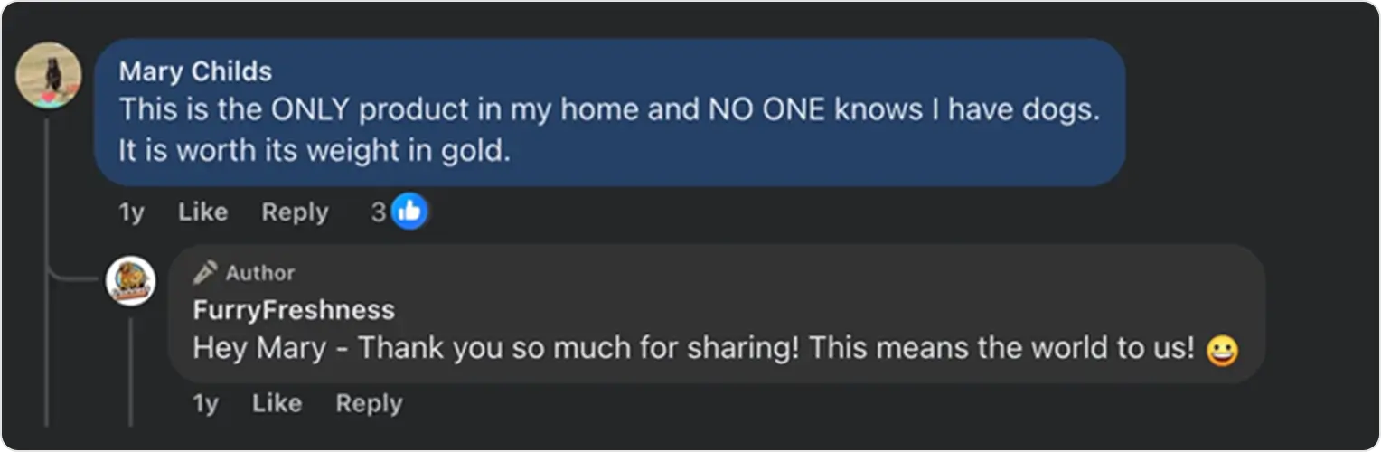Image resolution: width=1381 pixels, height=452 pixels.
Task: Click the Author label text
Action: tap(260, 273)
